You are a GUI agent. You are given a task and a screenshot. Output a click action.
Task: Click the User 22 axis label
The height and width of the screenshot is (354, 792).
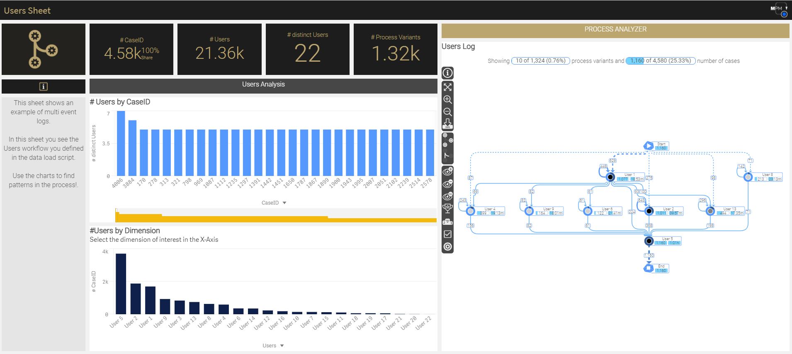coord(424,323)
